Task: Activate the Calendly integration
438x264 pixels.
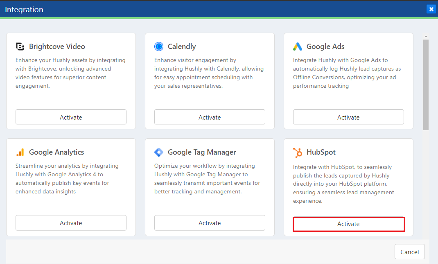Action: [x=210, y=117]
